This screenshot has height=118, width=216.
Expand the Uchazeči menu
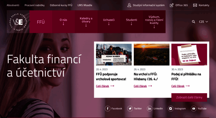[x=109, y=22]
